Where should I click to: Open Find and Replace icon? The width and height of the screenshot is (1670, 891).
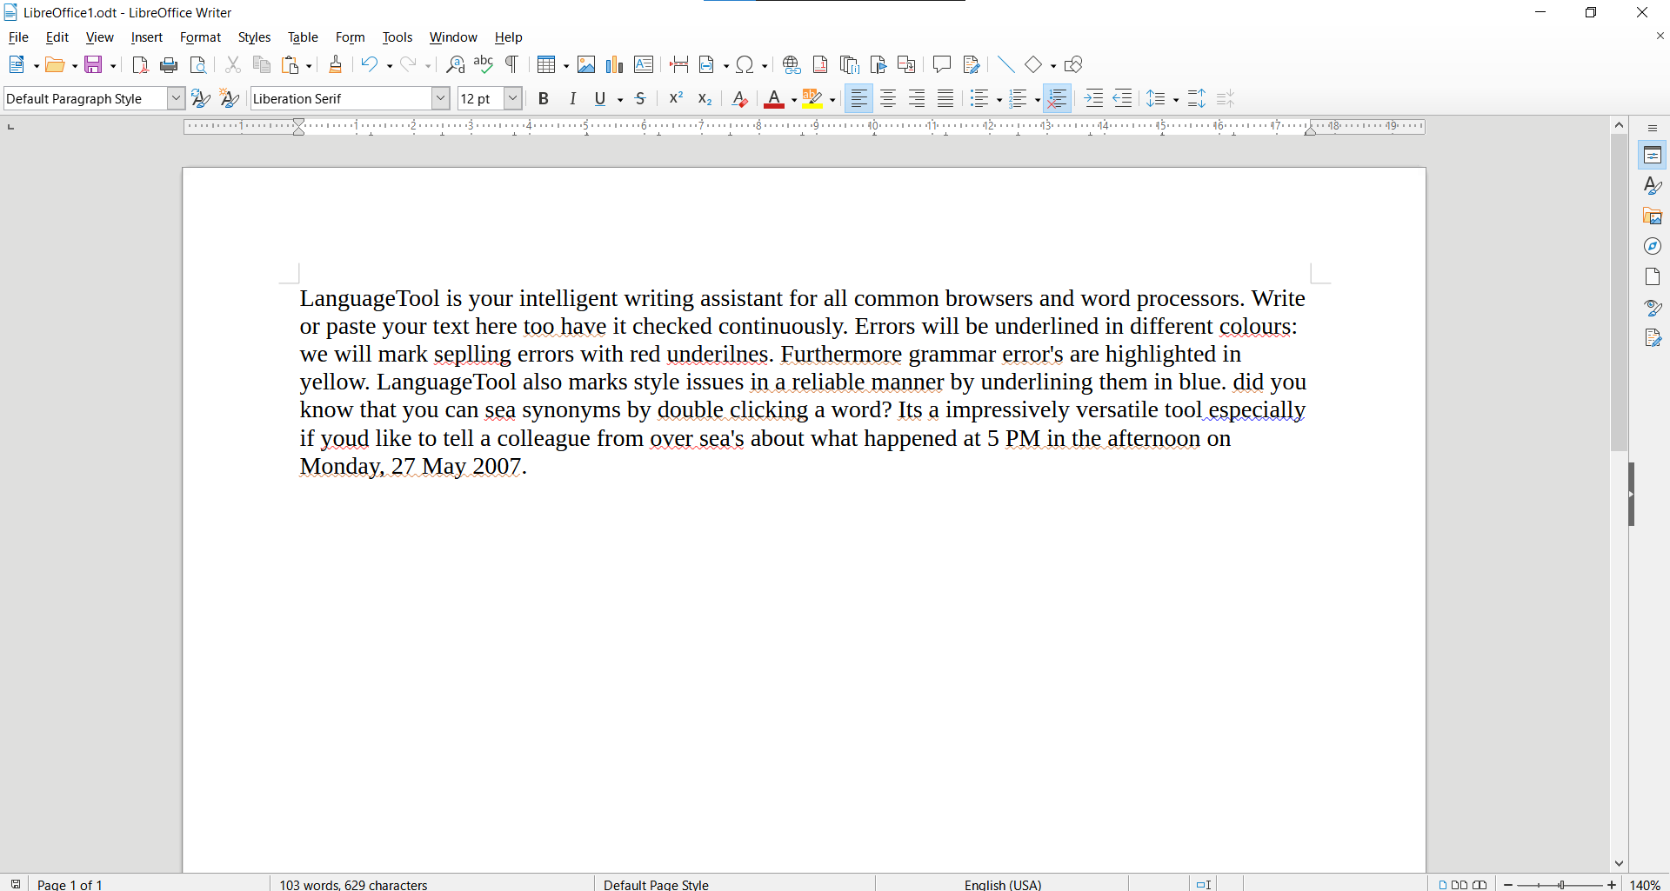[455, 65]
